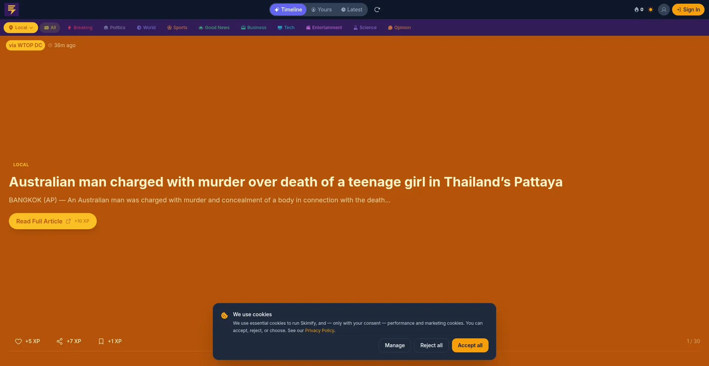The width and height of the screenshot is (709, 366).
Task: Filter by Sports category
Action: click(x=177, y=28)
